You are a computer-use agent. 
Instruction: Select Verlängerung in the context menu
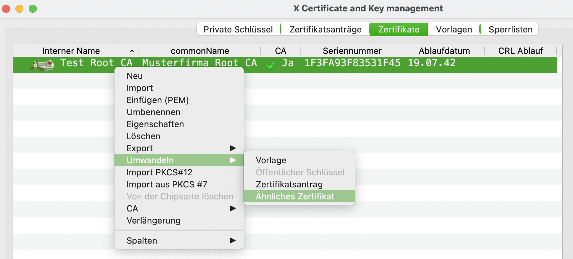[x=153, y=221]
